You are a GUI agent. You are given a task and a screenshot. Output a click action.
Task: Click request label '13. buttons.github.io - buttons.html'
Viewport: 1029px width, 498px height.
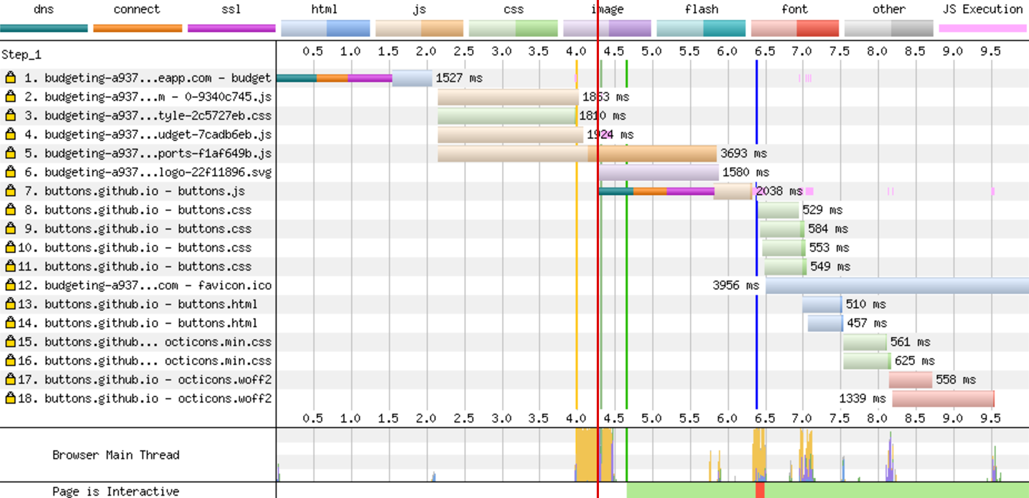coord(138,304)
